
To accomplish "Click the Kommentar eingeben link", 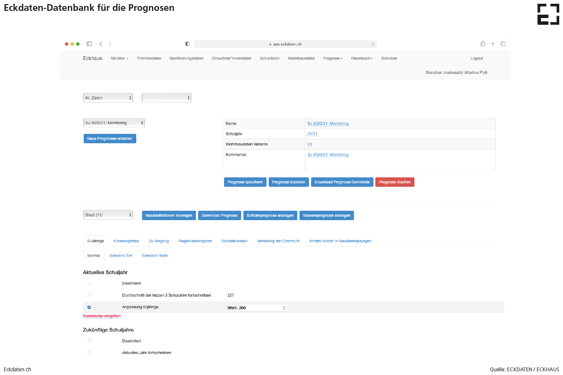I will [102, 316].
